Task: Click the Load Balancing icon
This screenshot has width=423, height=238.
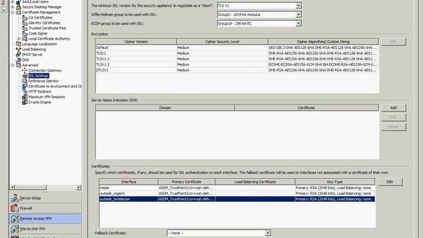Action: coord(19,50)
